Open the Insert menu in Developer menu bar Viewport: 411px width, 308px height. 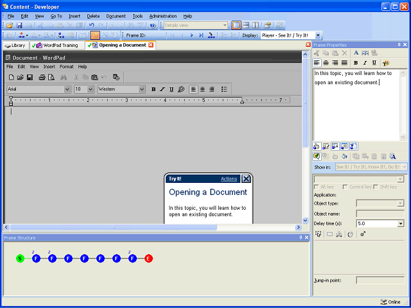pos(74,16)
